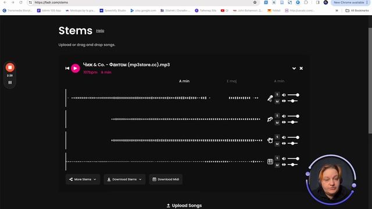This screenshot has width=372, height=209.
Task: Reload the page in the browser
Action: coord(21,2)
